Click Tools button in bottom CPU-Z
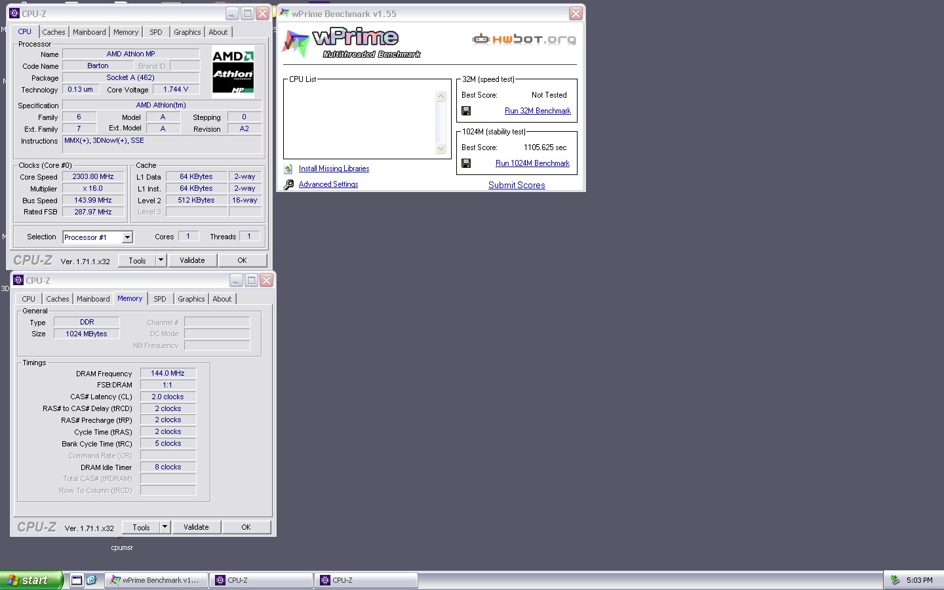944x590 pixels. coord(141,527)
